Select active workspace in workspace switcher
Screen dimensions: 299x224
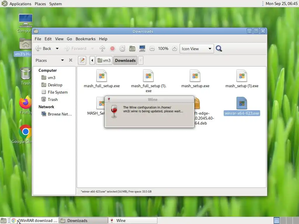(277, 220)
